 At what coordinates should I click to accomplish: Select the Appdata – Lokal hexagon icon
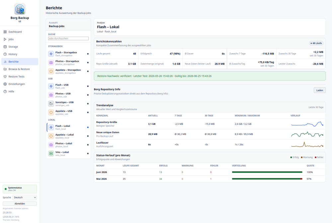pyautogui.click(x=51, y=136)
